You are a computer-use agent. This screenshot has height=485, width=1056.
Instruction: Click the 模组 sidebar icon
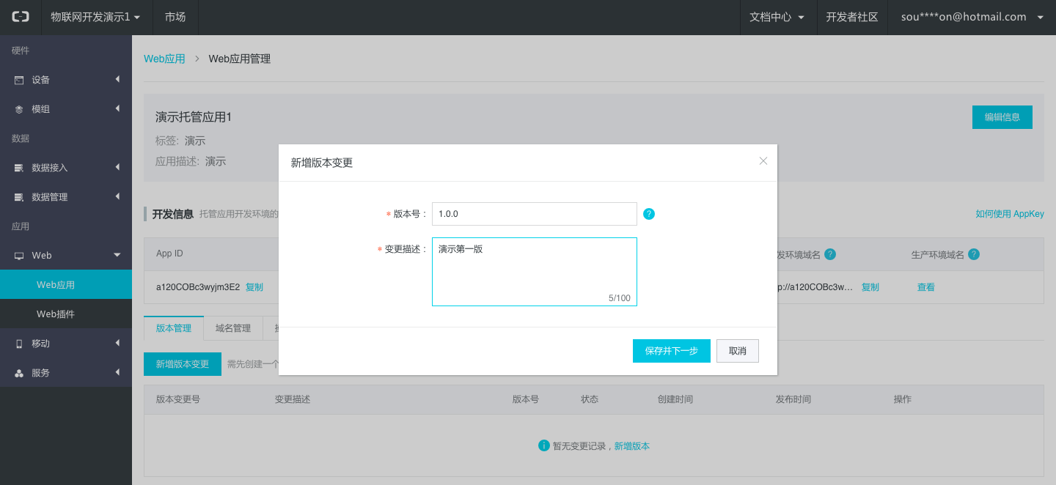19,109
